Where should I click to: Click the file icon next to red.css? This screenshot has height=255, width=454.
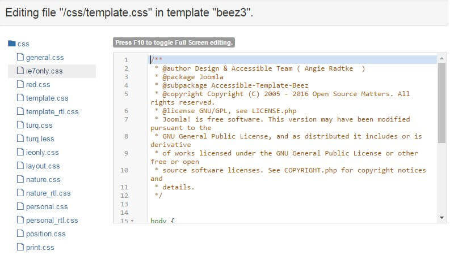(x=20, y=84)
